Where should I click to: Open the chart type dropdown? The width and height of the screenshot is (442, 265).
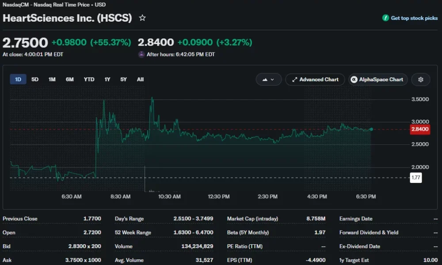click(268, 79)
